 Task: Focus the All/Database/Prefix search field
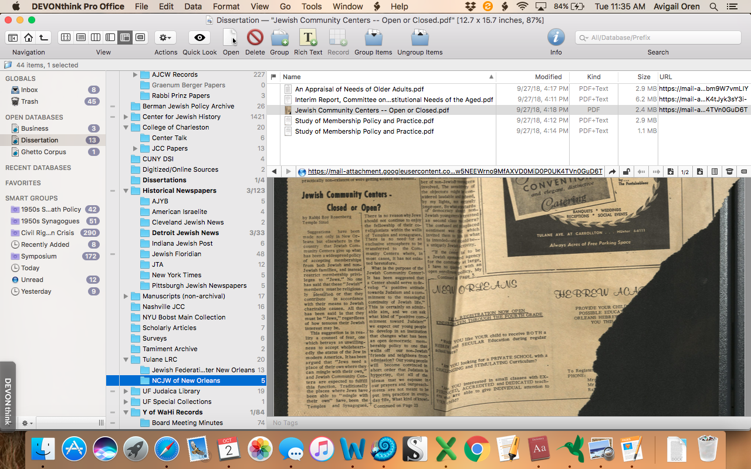pos(658,38)
